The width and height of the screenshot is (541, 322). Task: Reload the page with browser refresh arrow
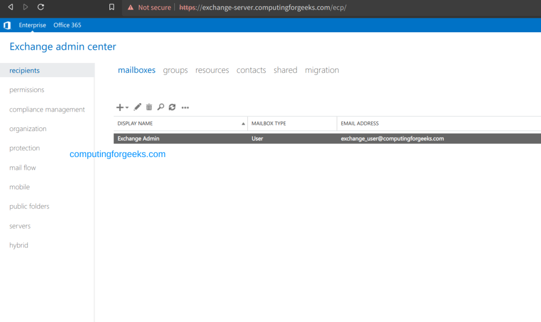(x=41, y=7)
